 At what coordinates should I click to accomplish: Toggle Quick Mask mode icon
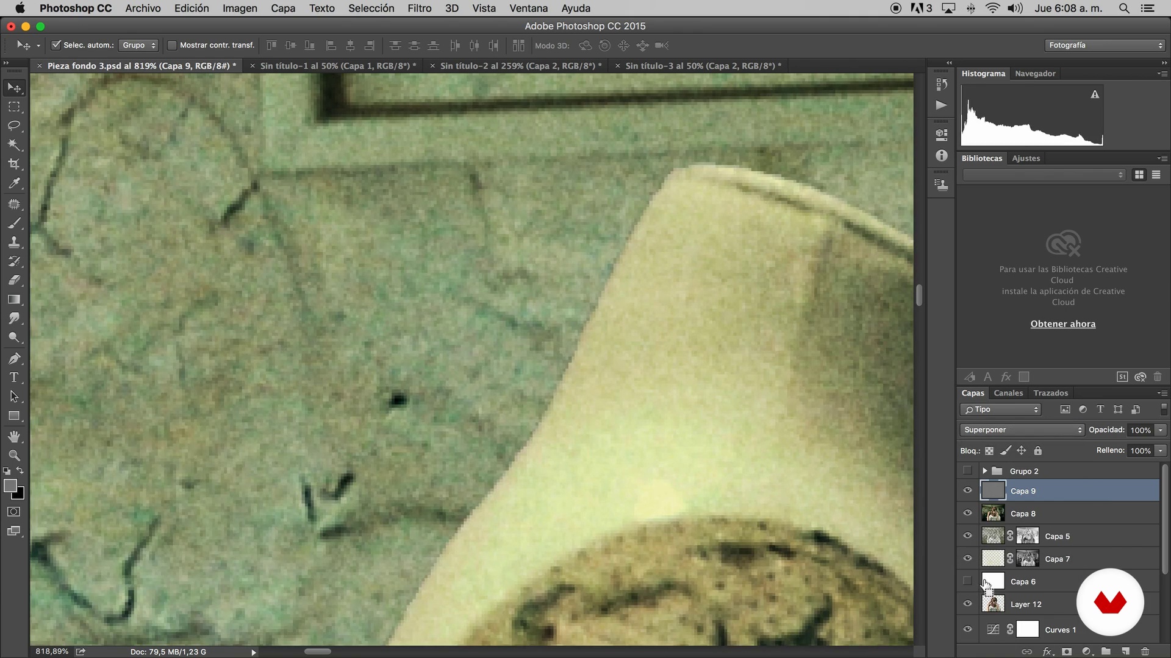[14, 512]
